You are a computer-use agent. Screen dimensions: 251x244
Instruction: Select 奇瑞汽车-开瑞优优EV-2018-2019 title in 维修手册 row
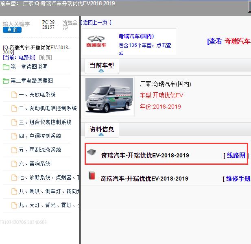coord(144,179)
